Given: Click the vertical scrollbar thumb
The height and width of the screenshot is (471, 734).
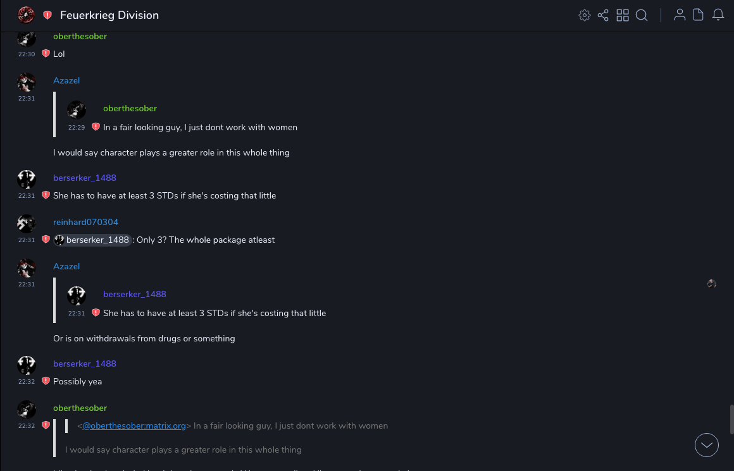Looking at the screenshot, I should click(731, 419).
